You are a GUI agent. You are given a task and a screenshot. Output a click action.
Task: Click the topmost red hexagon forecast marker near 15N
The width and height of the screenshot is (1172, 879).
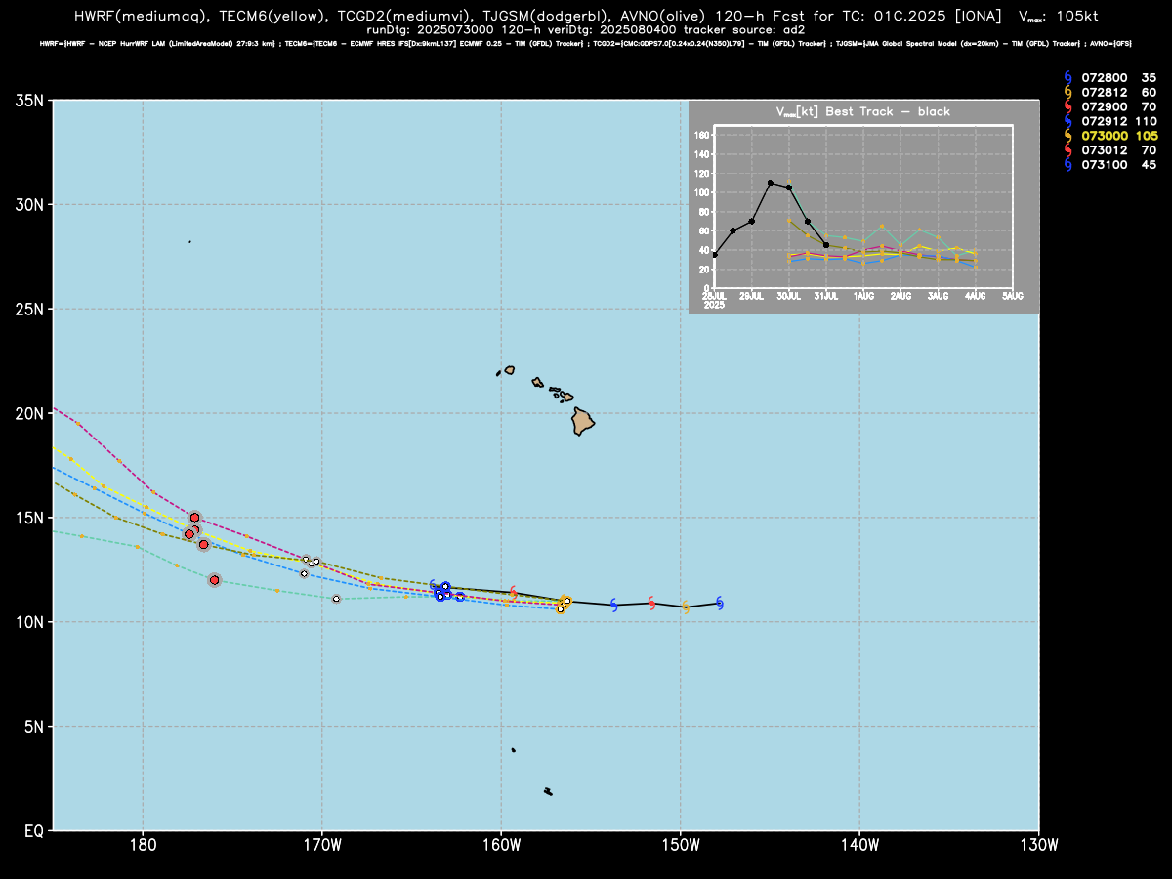coord(194,517)
